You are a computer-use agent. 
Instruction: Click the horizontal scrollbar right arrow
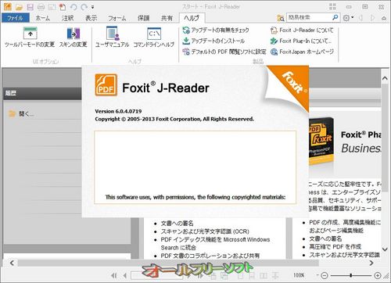point(371,263)
